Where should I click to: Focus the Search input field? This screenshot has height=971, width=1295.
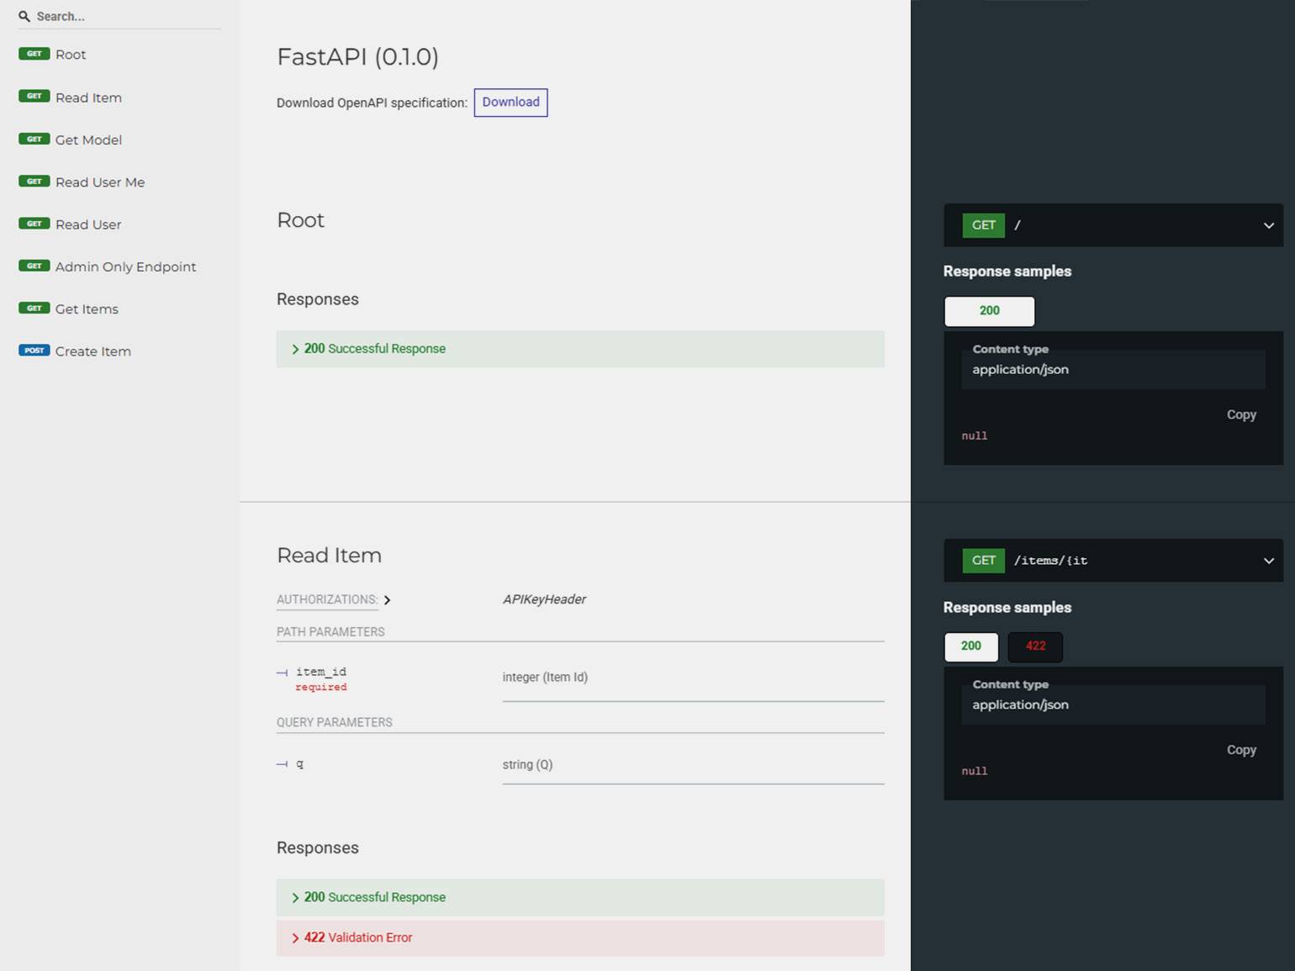coord(126,17)
